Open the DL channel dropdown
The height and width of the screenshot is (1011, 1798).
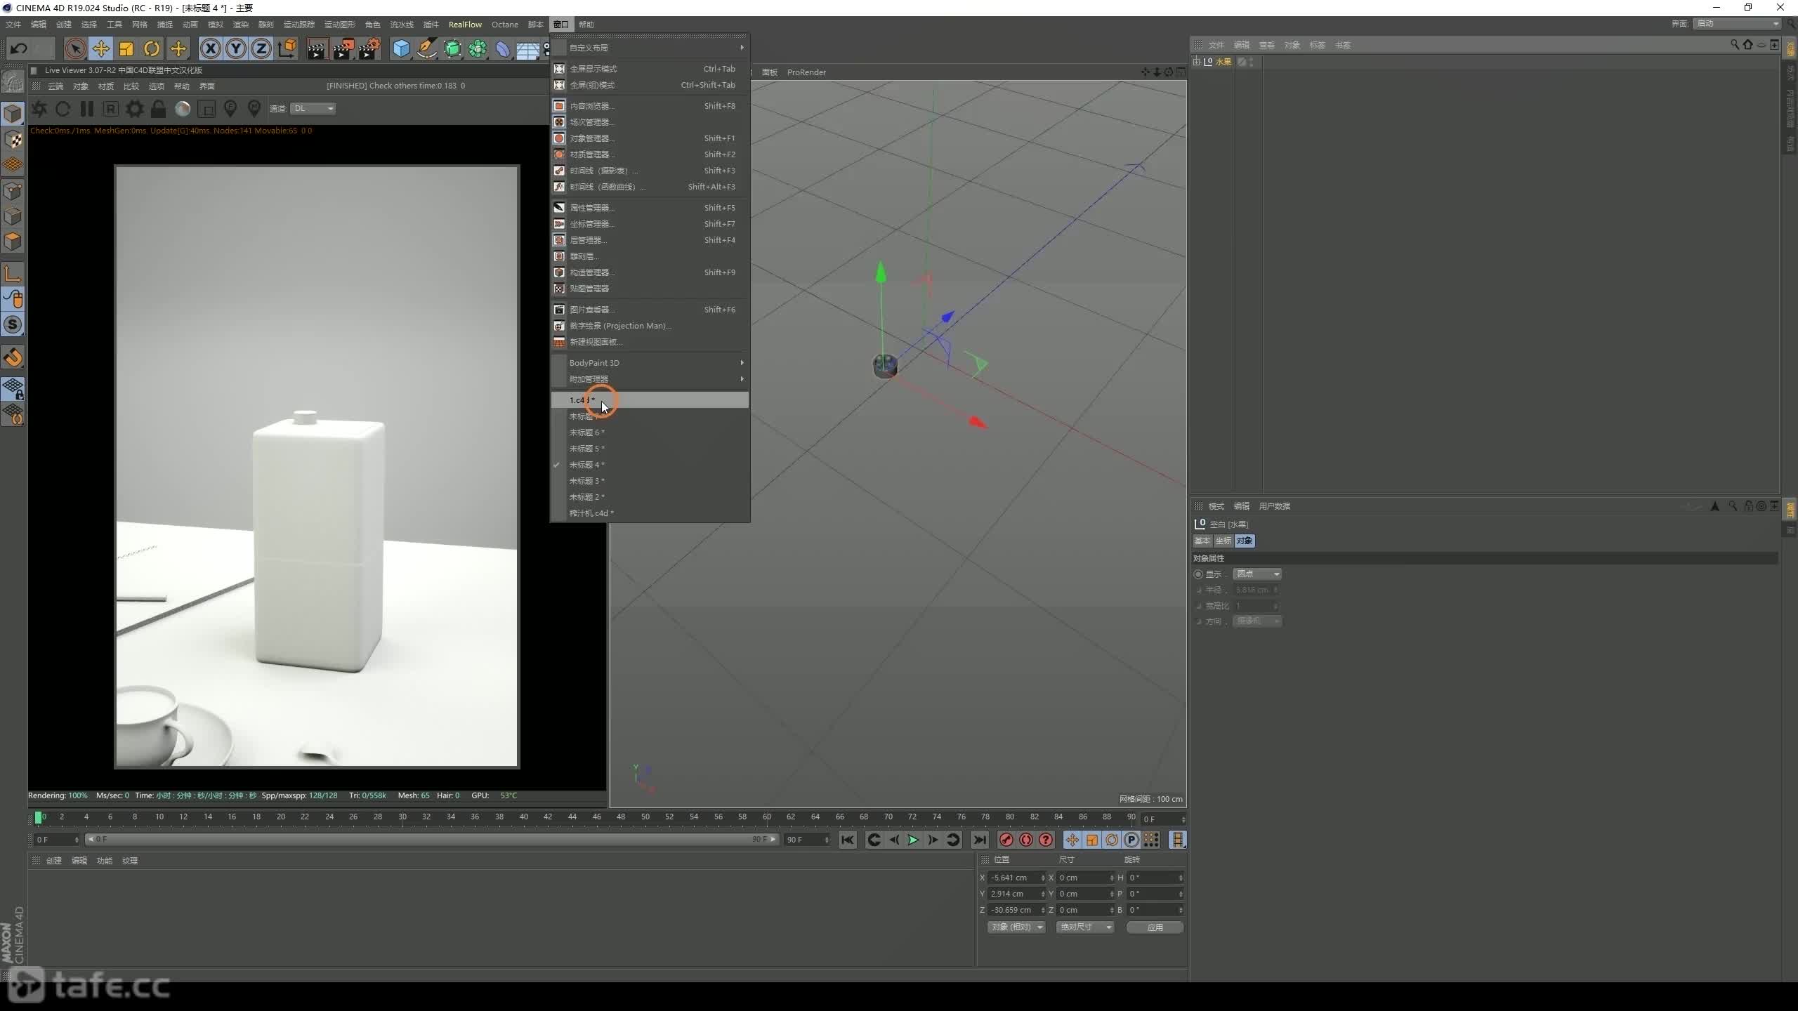[x=313, y=108]
